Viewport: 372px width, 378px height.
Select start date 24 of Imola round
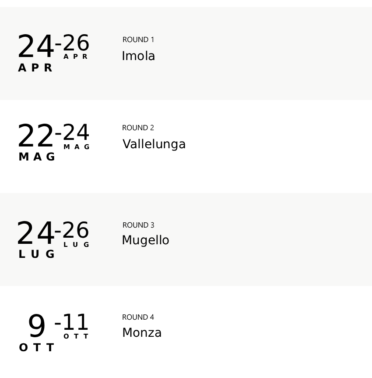(35, 47)
